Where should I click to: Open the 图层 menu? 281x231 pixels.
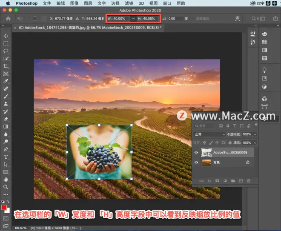(88, 3)
